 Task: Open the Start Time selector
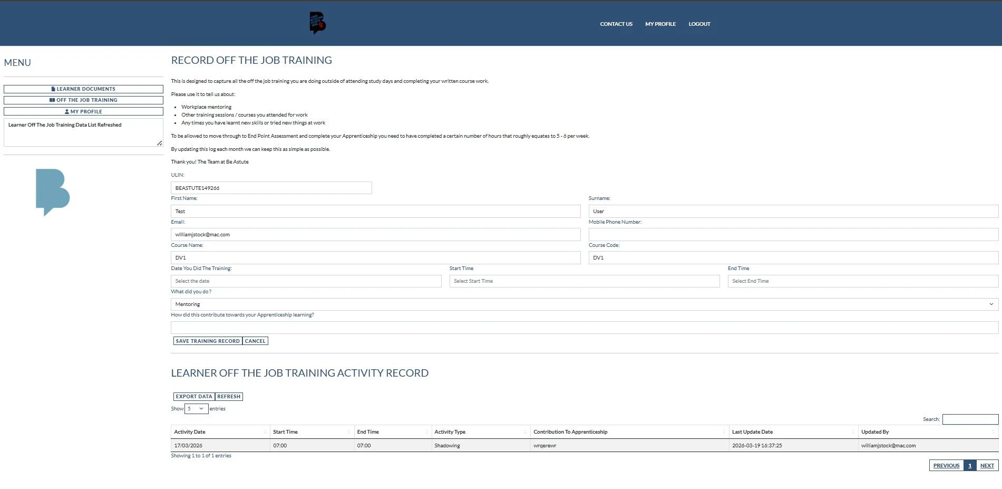pos(585,281)
